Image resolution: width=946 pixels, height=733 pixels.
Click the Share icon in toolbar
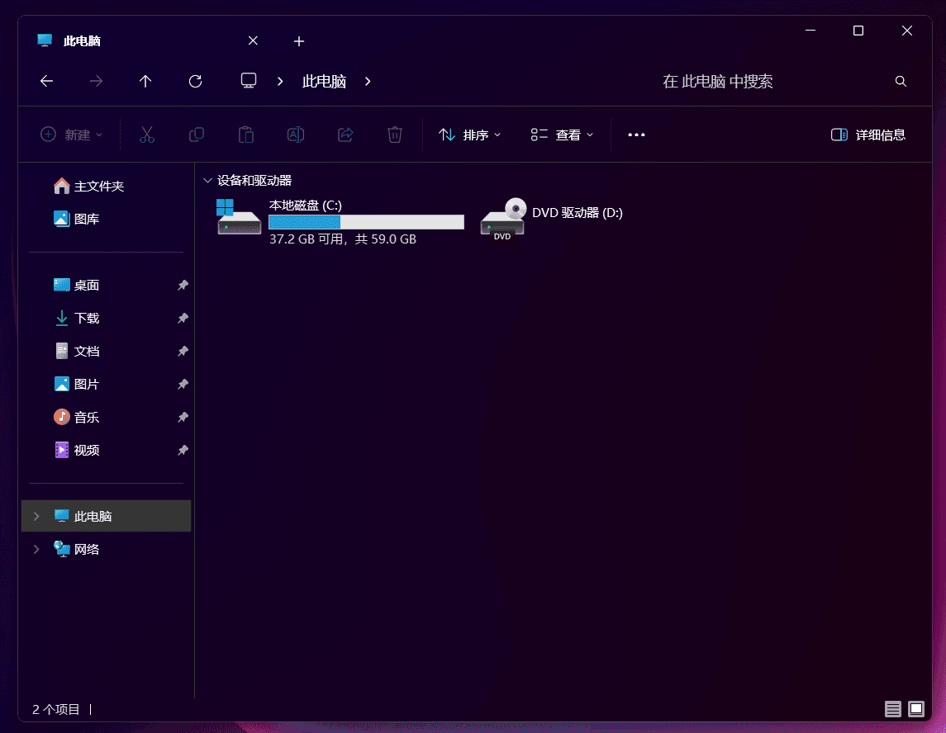pos(345,135)
